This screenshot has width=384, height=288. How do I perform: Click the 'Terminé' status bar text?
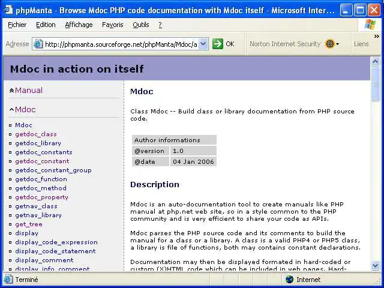(26, 280)
